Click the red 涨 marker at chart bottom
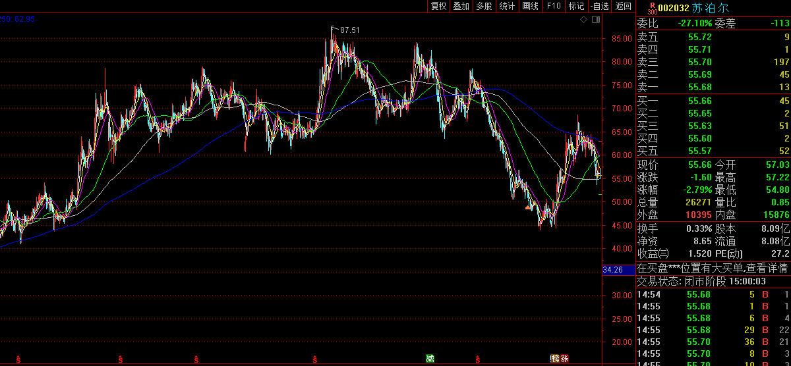This screenshot has height=366, width=791. pos(564,359)
